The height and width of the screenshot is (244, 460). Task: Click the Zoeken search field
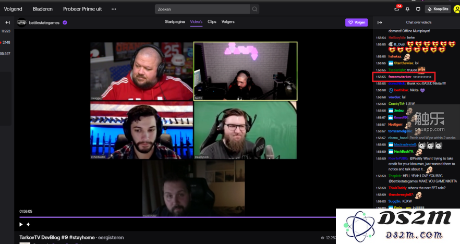click(x=202, y=9)
